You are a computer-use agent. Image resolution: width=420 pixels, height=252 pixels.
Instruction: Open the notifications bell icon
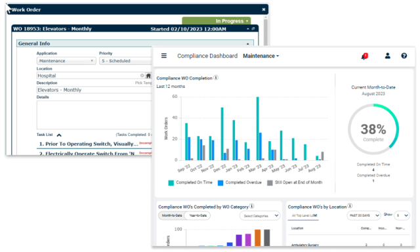(x=364, y=56)
